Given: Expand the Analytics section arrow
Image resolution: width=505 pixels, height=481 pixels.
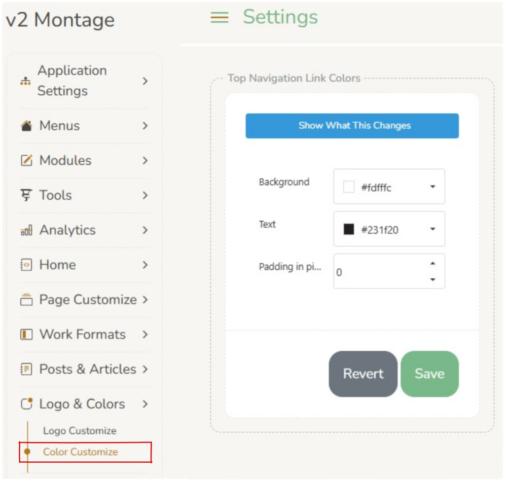Looking at the screenshot, I should coord(145,230).
